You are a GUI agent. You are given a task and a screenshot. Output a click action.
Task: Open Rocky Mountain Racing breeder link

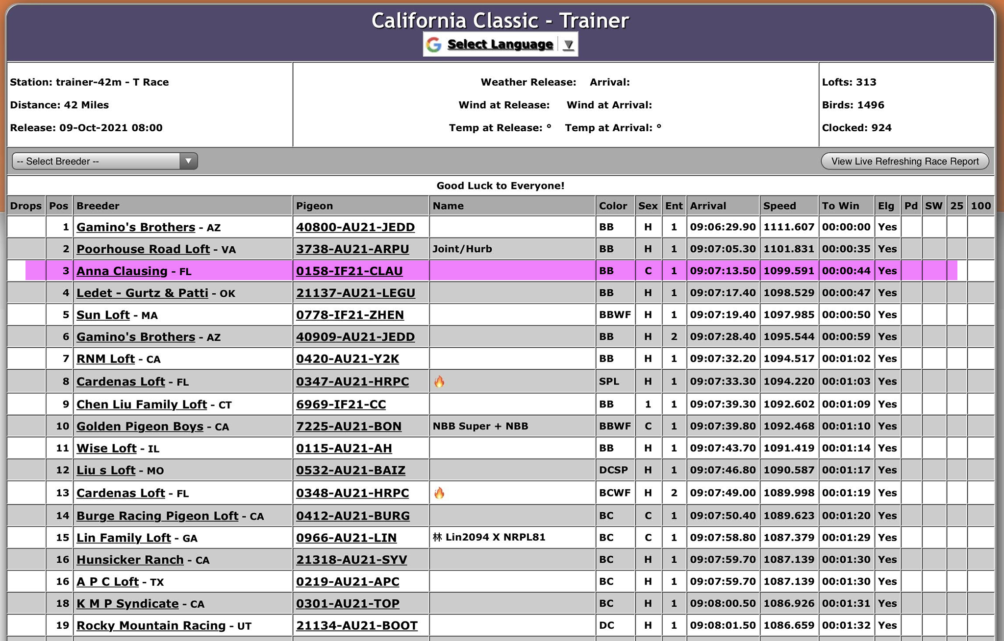151,625
